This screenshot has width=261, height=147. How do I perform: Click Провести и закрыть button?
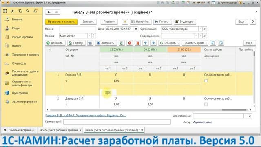coord(62,22)
